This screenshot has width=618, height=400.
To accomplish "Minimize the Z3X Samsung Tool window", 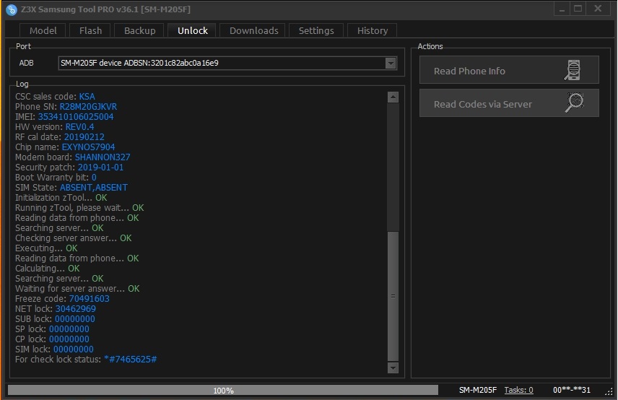I will [562, 9].
